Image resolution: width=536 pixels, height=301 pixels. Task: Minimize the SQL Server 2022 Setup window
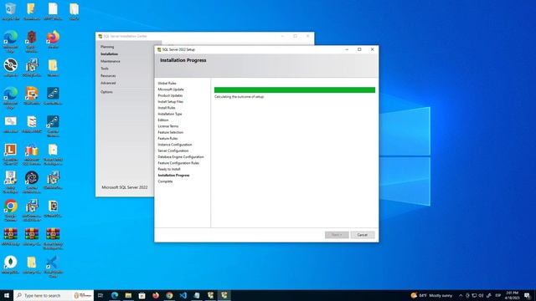coord(347,49)
